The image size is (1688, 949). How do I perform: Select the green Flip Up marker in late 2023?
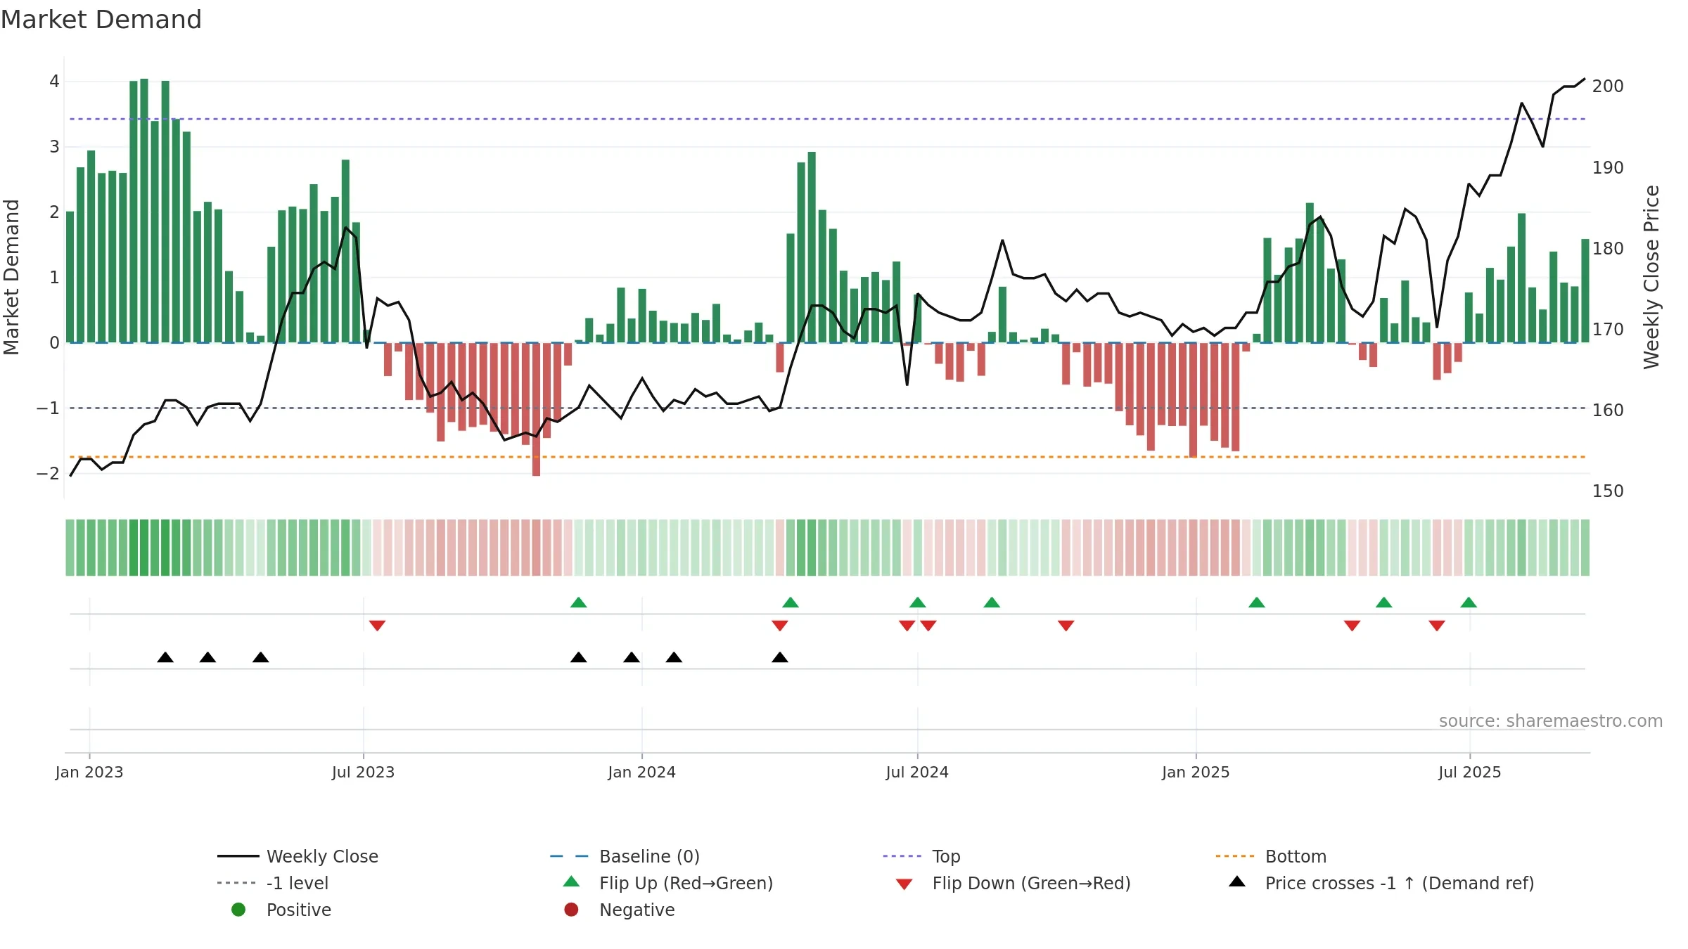[x=579, y=602]
